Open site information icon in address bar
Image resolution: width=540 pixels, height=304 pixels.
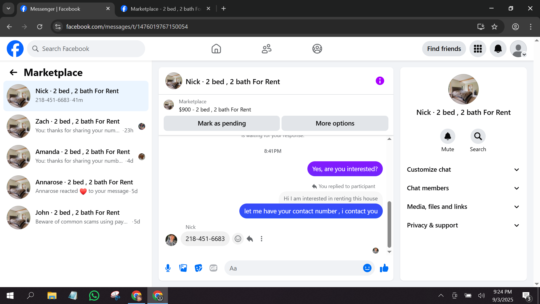click(x=58, y=27)
